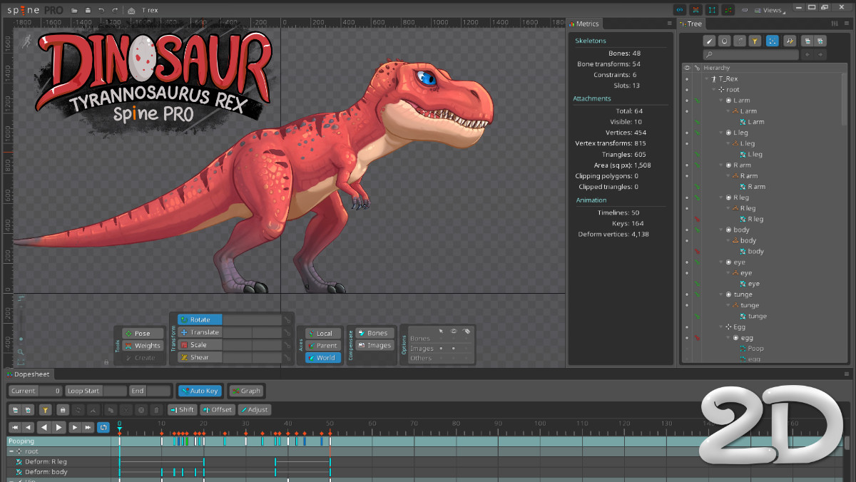This screenshot has height=482, width=856.
Task: Collapse the Egg bone in the tree
Action: click(x=719, y=327)
